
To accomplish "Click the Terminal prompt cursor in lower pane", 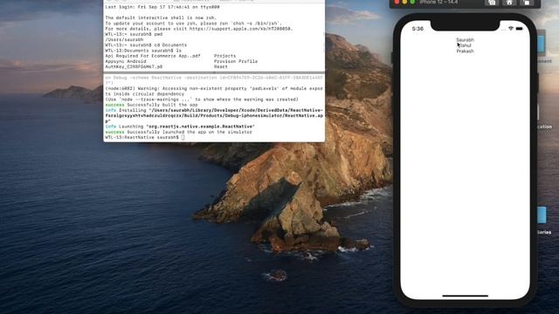I will 183,138.
